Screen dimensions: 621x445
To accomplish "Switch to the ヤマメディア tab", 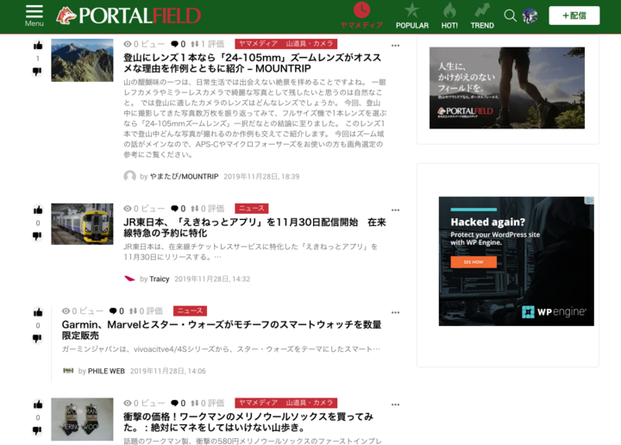I will (x=361, y=16).
